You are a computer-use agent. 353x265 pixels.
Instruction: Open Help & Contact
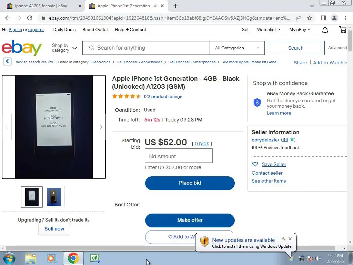point(130,30)
